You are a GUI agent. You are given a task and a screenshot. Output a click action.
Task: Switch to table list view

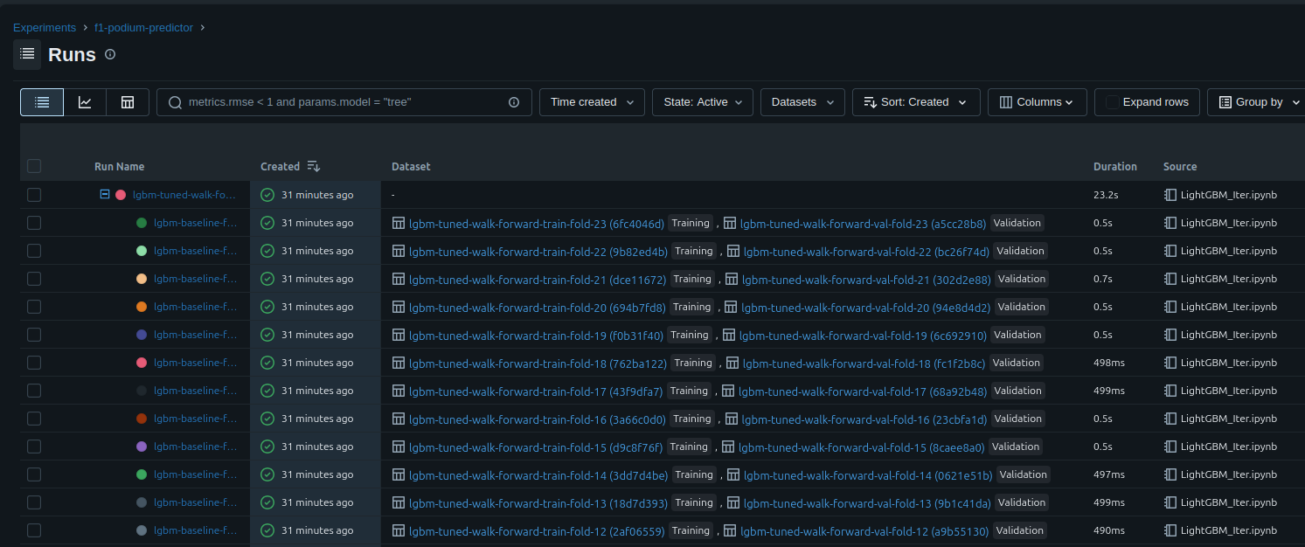[x=42, y=102]
